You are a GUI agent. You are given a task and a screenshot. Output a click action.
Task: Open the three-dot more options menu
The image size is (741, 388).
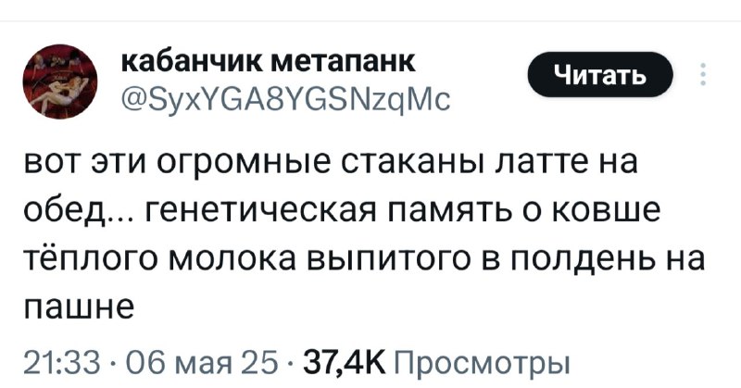tap(703, 74)
